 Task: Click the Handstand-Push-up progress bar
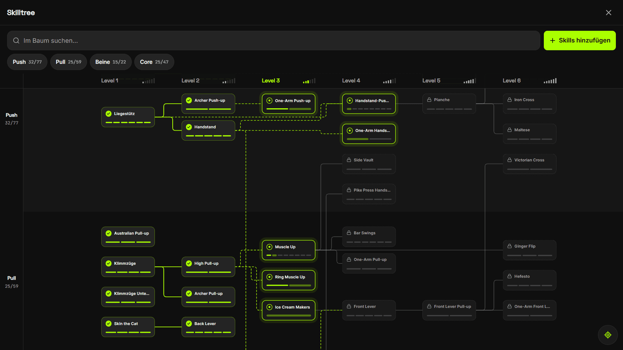click(369, 109)
